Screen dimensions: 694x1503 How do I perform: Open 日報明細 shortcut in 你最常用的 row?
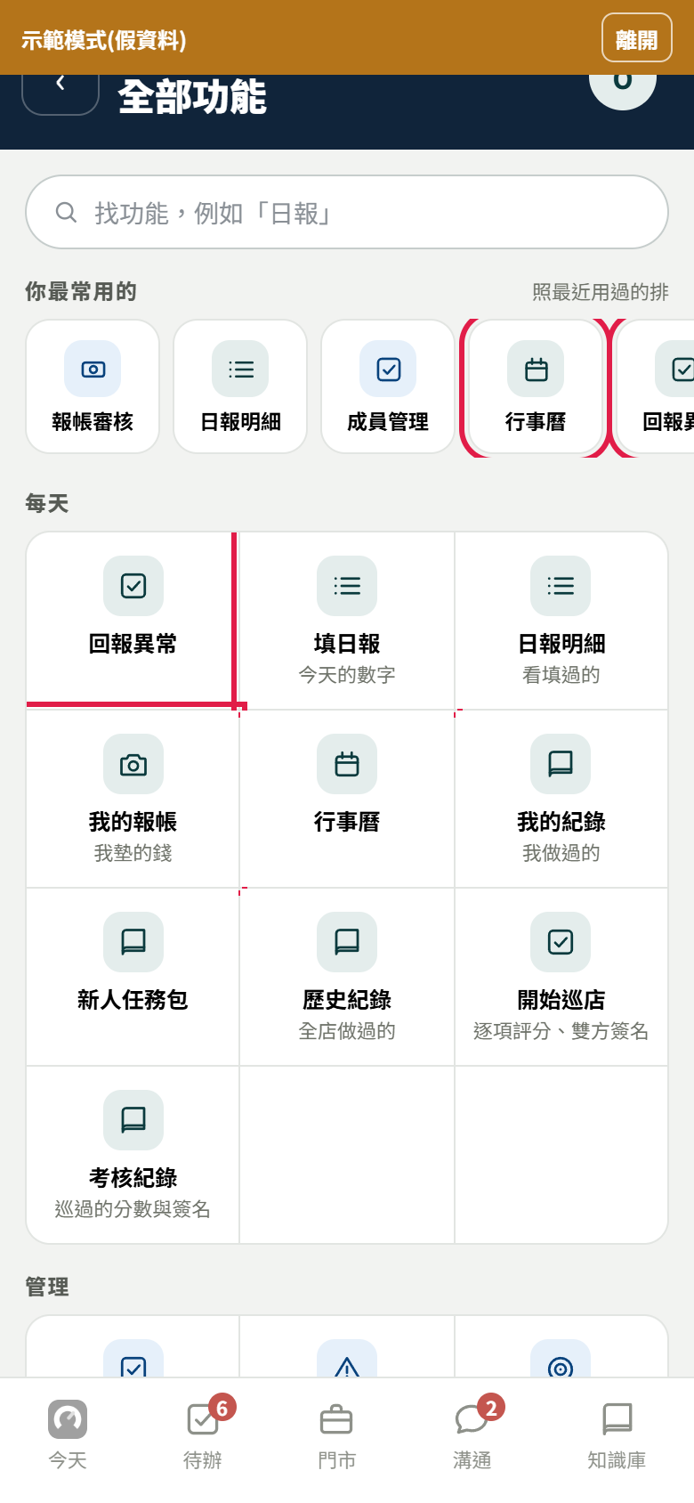click(240, 386)
